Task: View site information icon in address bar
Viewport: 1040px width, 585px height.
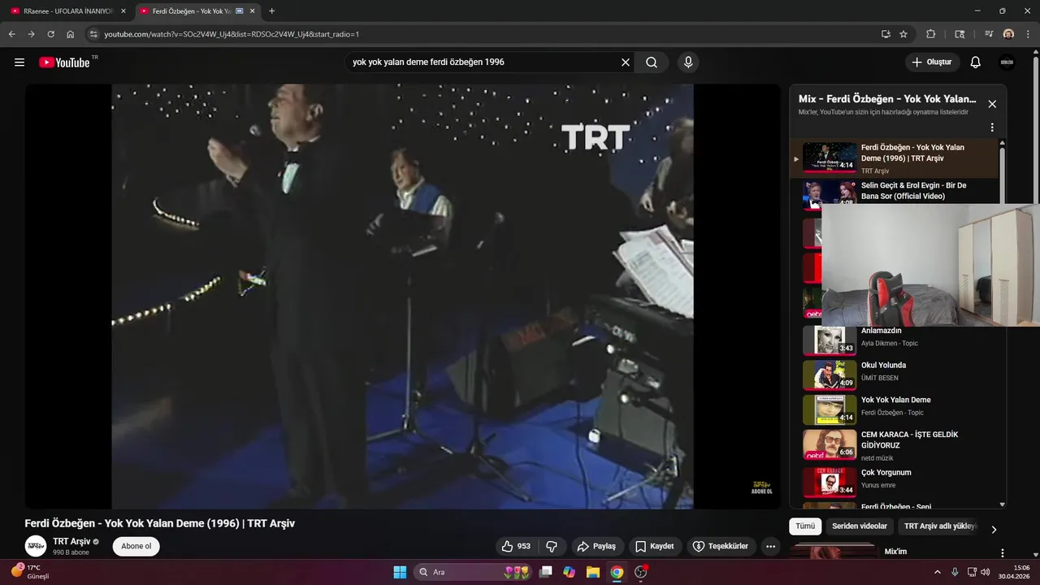Action: pyautogui.click(x=93, y=34)
